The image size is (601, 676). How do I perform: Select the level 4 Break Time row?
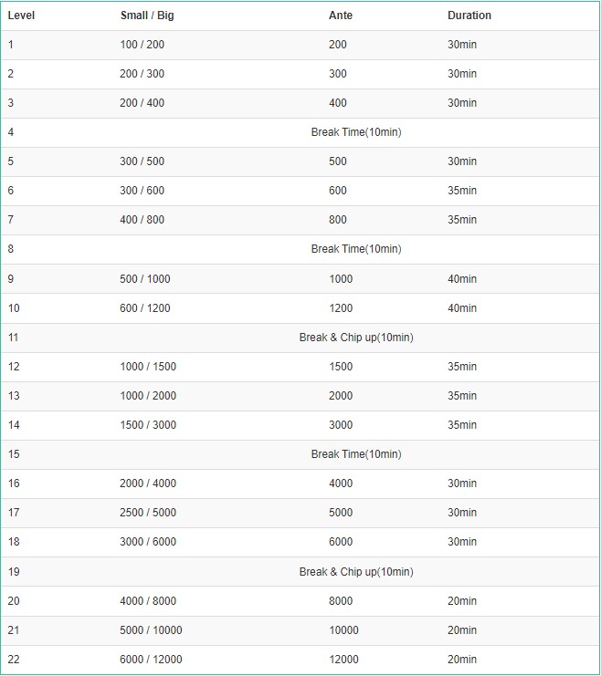pyautogui.click(x=300, y=132)
